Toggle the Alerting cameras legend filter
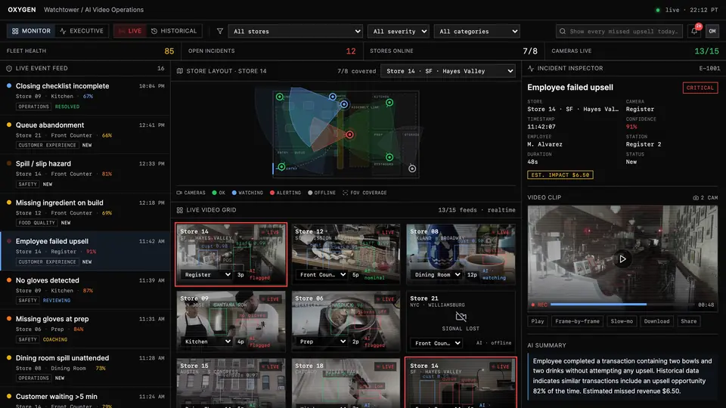Screen dimensions: 726x408 click(x=285, y=193)
